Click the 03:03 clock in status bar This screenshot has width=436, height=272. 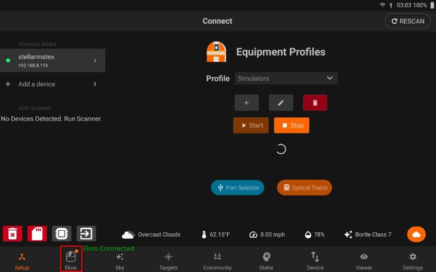click(404, 5)
